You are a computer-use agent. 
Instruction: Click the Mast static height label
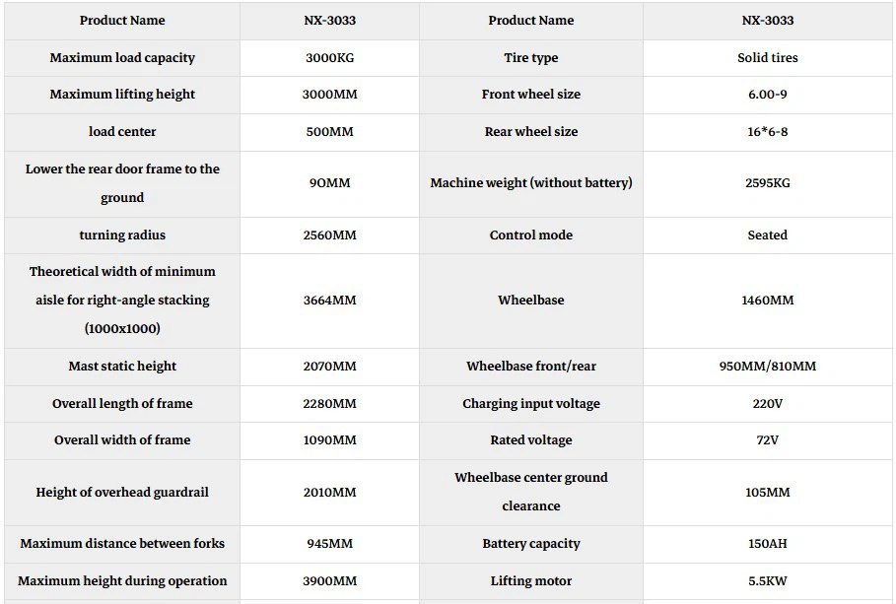point(122,367)
